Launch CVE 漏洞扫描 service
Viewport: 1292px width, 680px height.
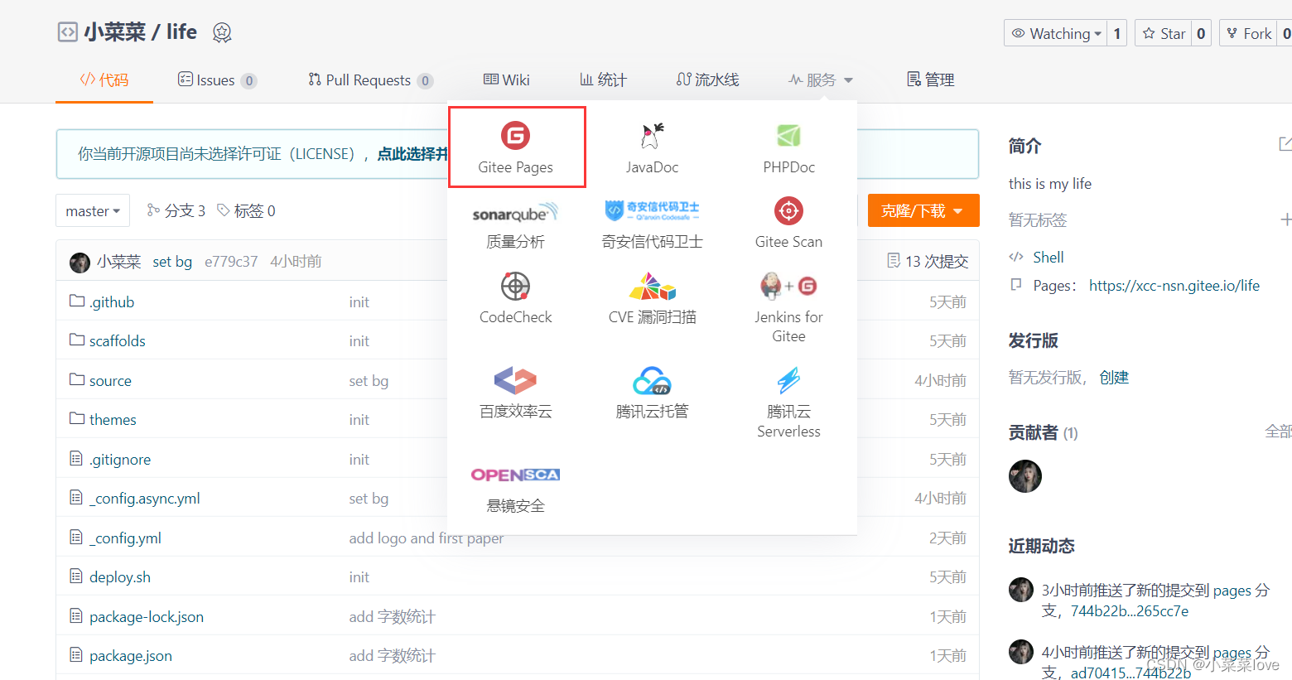pyautogui.click(x=652, y=298)
